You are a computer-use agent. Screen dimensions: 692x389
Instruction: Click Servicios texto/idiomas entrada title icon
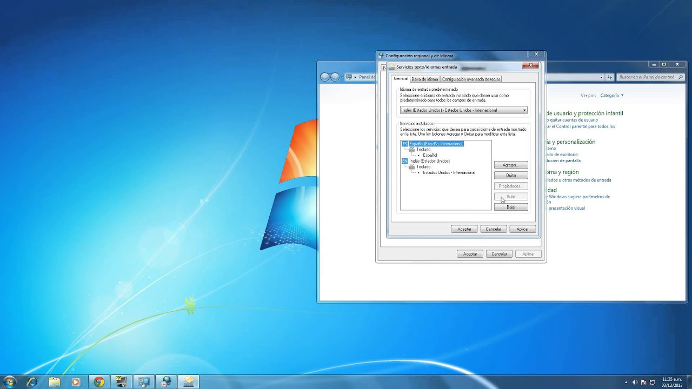tap(392, 67)
